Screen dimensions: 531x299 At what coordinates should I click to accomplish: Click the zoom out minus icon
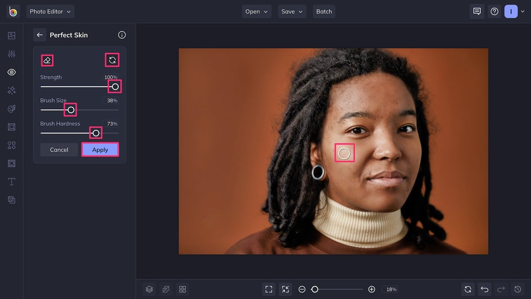pyautogui.click(x=301, y=289)
